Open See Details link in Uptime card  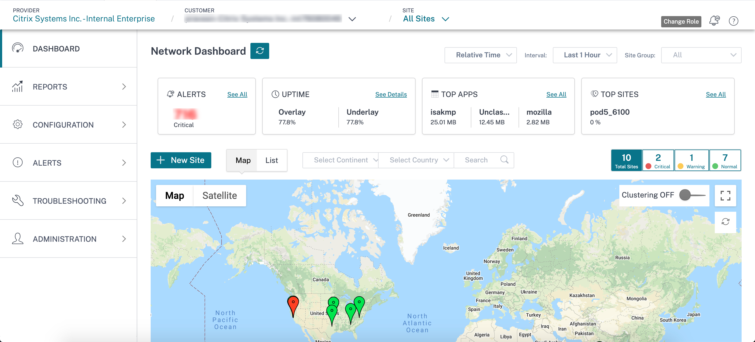391,94
